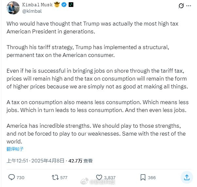Click the display name Kimbal Musk
Viewport: 197px width, 187px height.
36,5
